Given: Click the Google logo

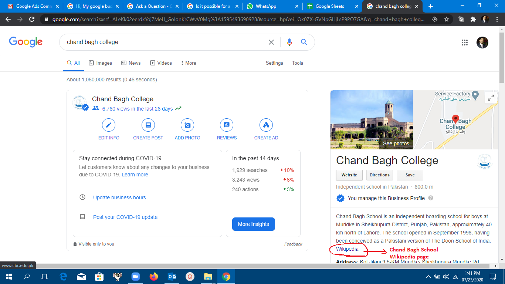Looking at the screenshot, I should click(x=26, y=42).
